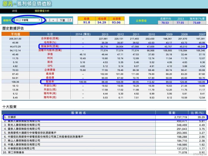Click the 配息率 row label

point(50,82)
